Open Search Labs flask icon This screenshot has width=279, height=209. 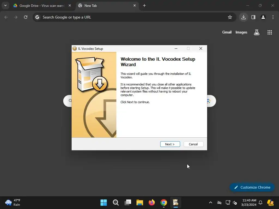257,32
